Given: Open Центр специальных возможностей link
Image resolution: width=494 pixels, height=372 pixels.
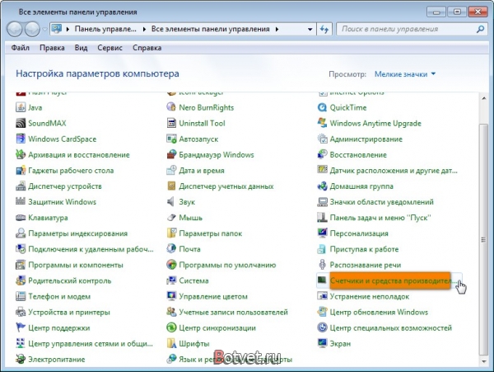Looking at the screenshot, I should tap(390, 327).
